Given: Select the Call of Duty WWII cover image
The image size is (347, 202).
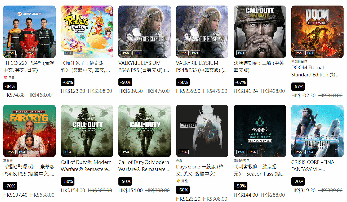Looking at the screenshot, I should point(260,32).
